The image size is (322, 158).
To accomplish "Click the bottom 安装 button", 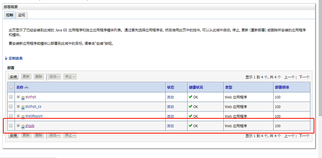I will click(x=13, y=135).
